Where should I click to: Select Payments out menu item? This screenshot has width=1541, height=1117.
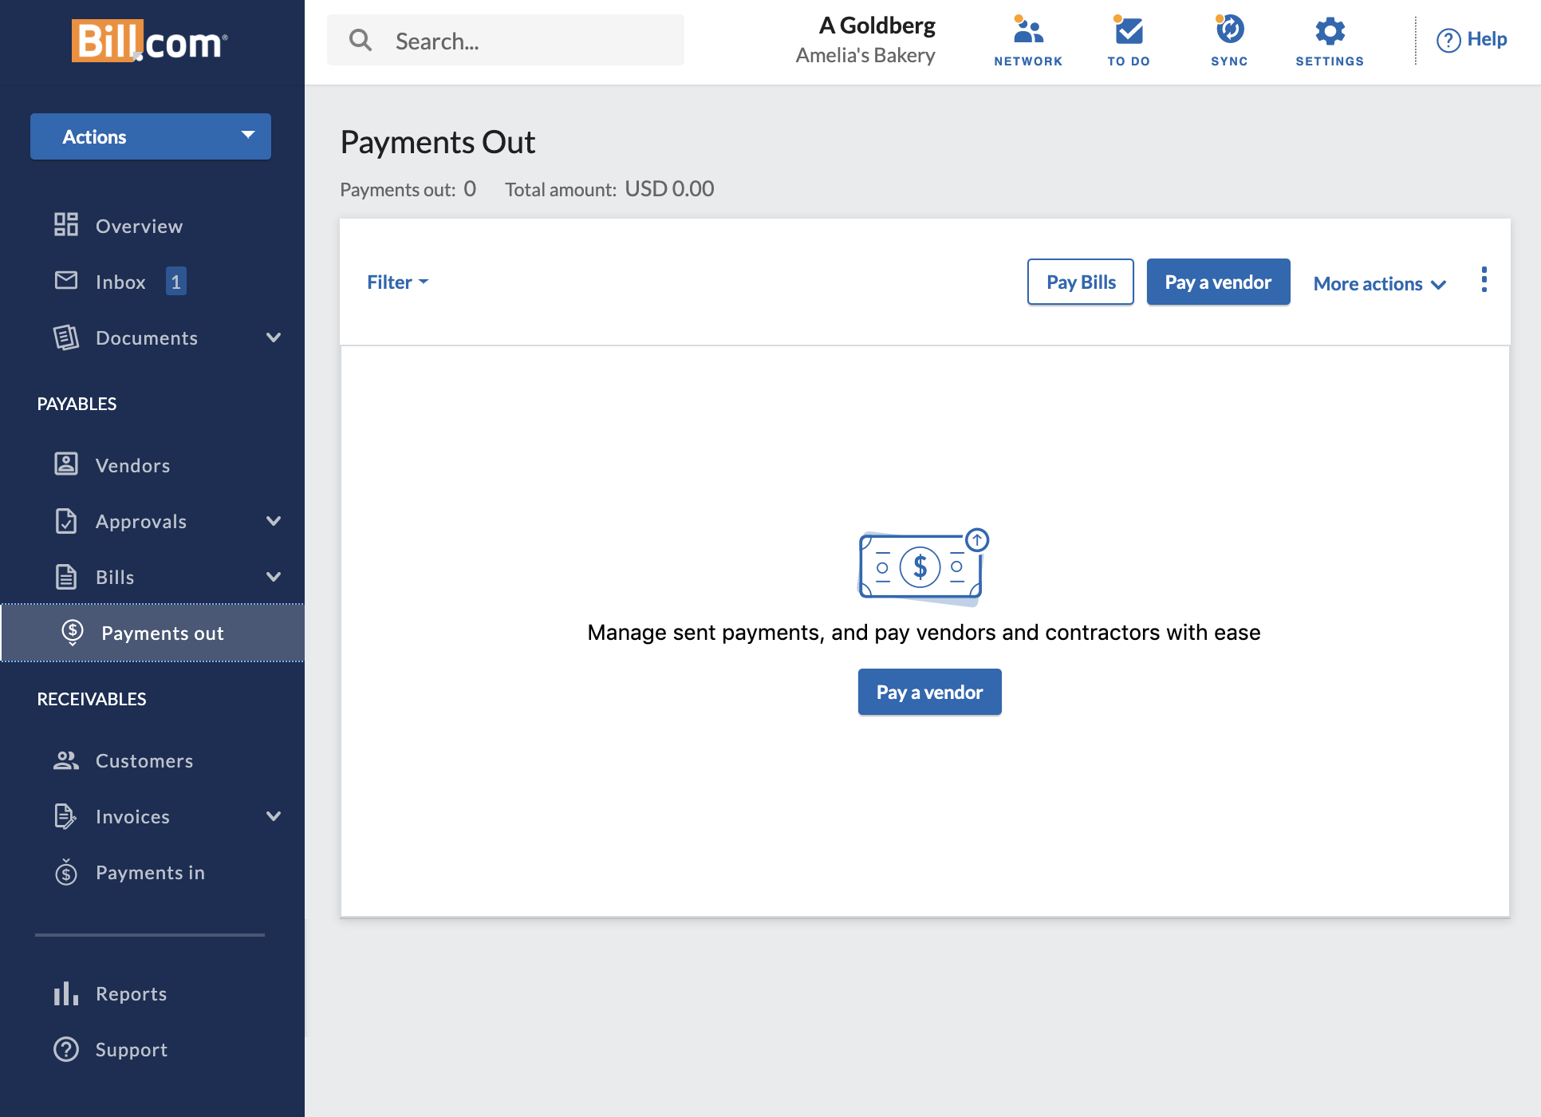pyautogui.click(x=152, y=633)
